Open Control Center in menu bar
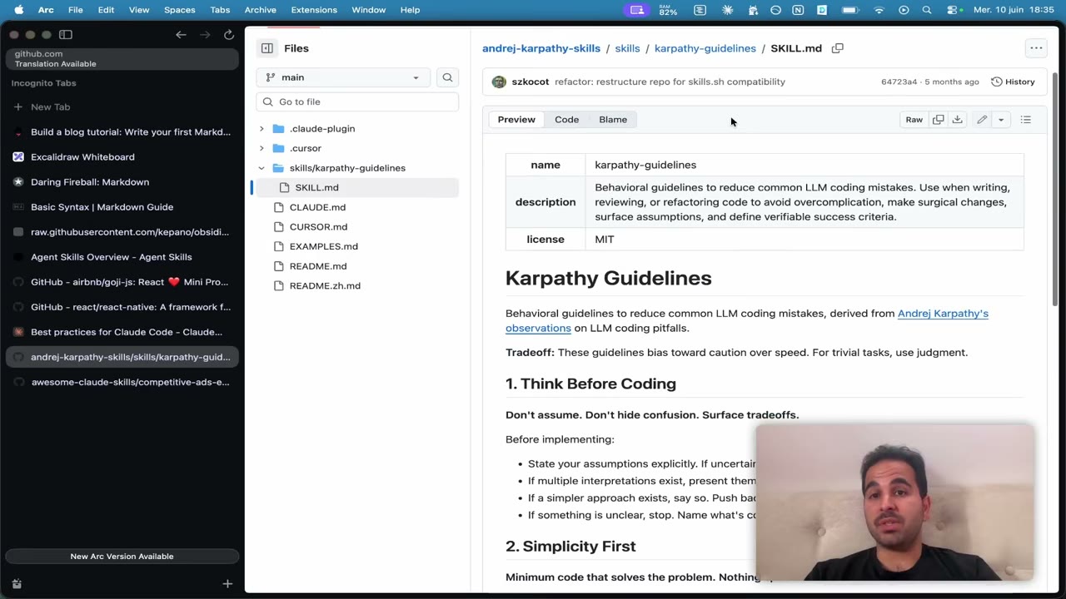 (952, 10)
